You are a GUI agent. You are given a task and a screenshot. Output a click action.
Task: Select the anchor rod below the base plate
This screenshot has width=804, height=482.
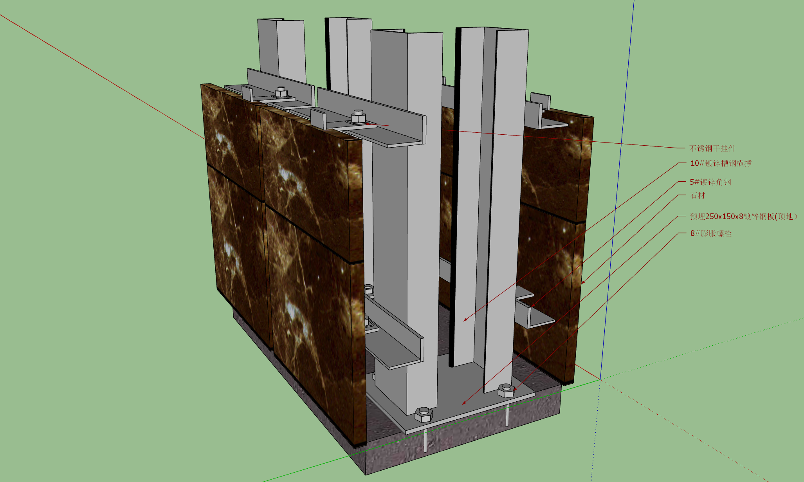(425, 440)
